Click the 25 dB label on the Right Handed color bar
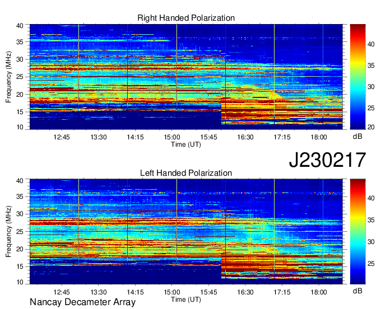The height and width of the screenshot is (309, 381). 371,108
